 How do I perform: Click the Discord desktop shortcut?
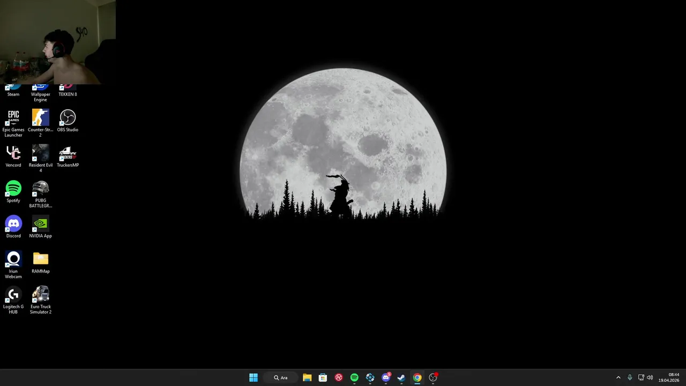pyautogui.click(x=13, y=227)
